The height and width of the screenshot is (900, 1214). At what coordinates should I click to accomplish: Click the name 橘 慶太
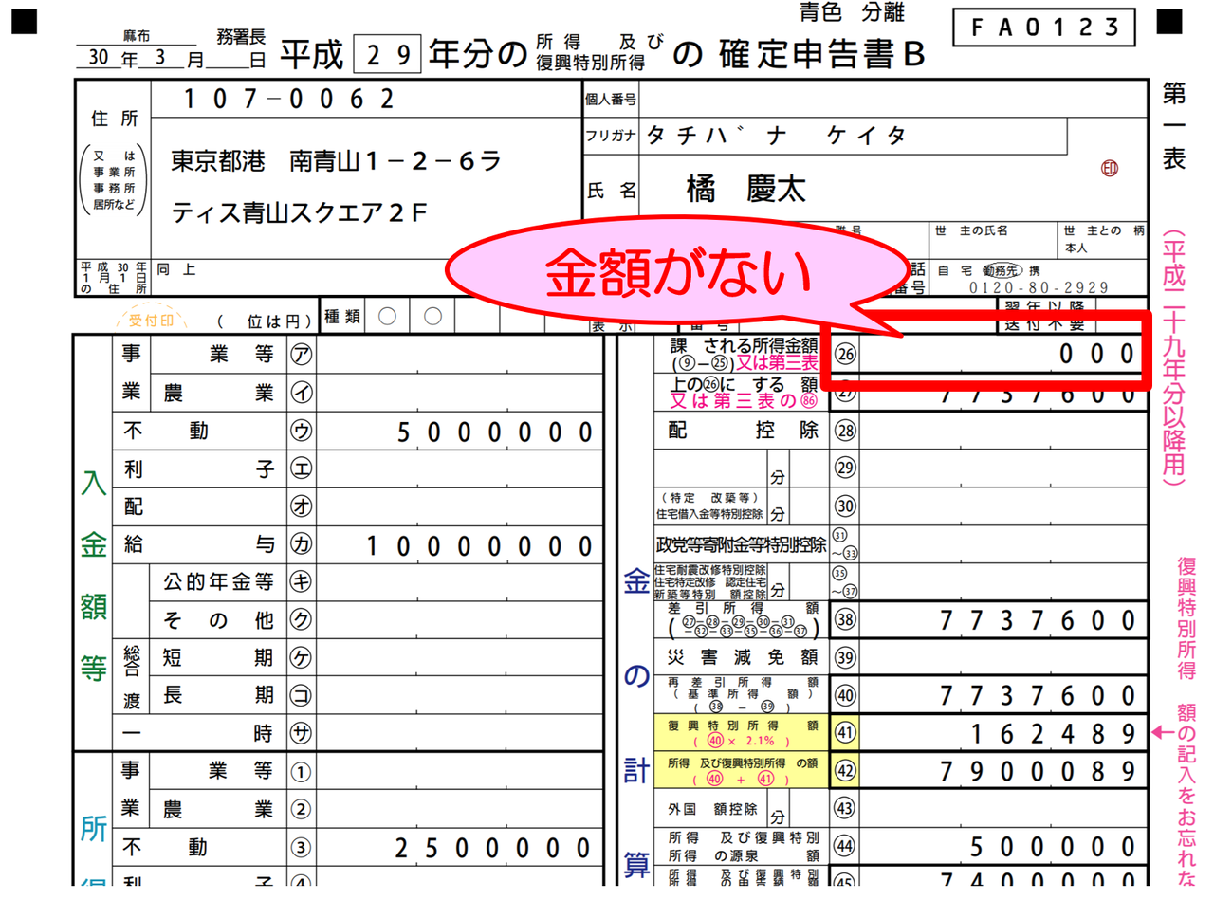(x=745, y=190)
